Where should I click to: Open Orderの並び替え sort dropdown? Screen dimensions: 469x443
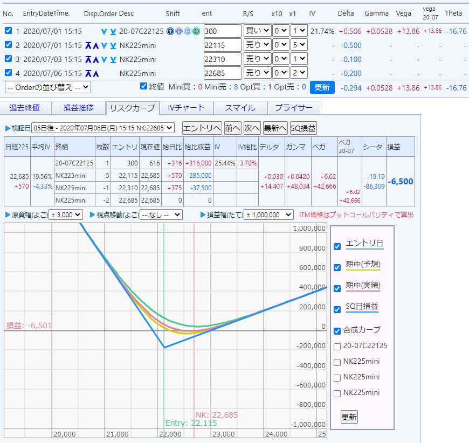[x=48, y=87]
